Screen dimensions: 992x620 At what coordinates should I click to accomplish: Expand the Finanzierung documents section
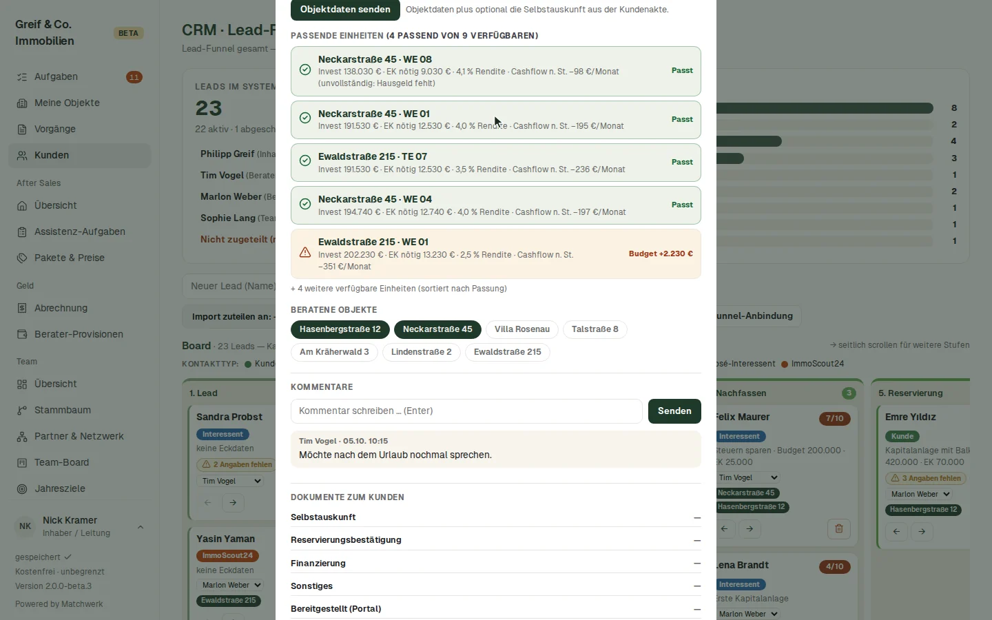(x=496, y=564)
